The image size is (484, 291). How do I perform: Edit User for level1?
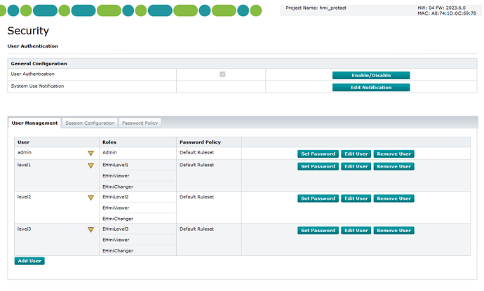click(356, 166)
